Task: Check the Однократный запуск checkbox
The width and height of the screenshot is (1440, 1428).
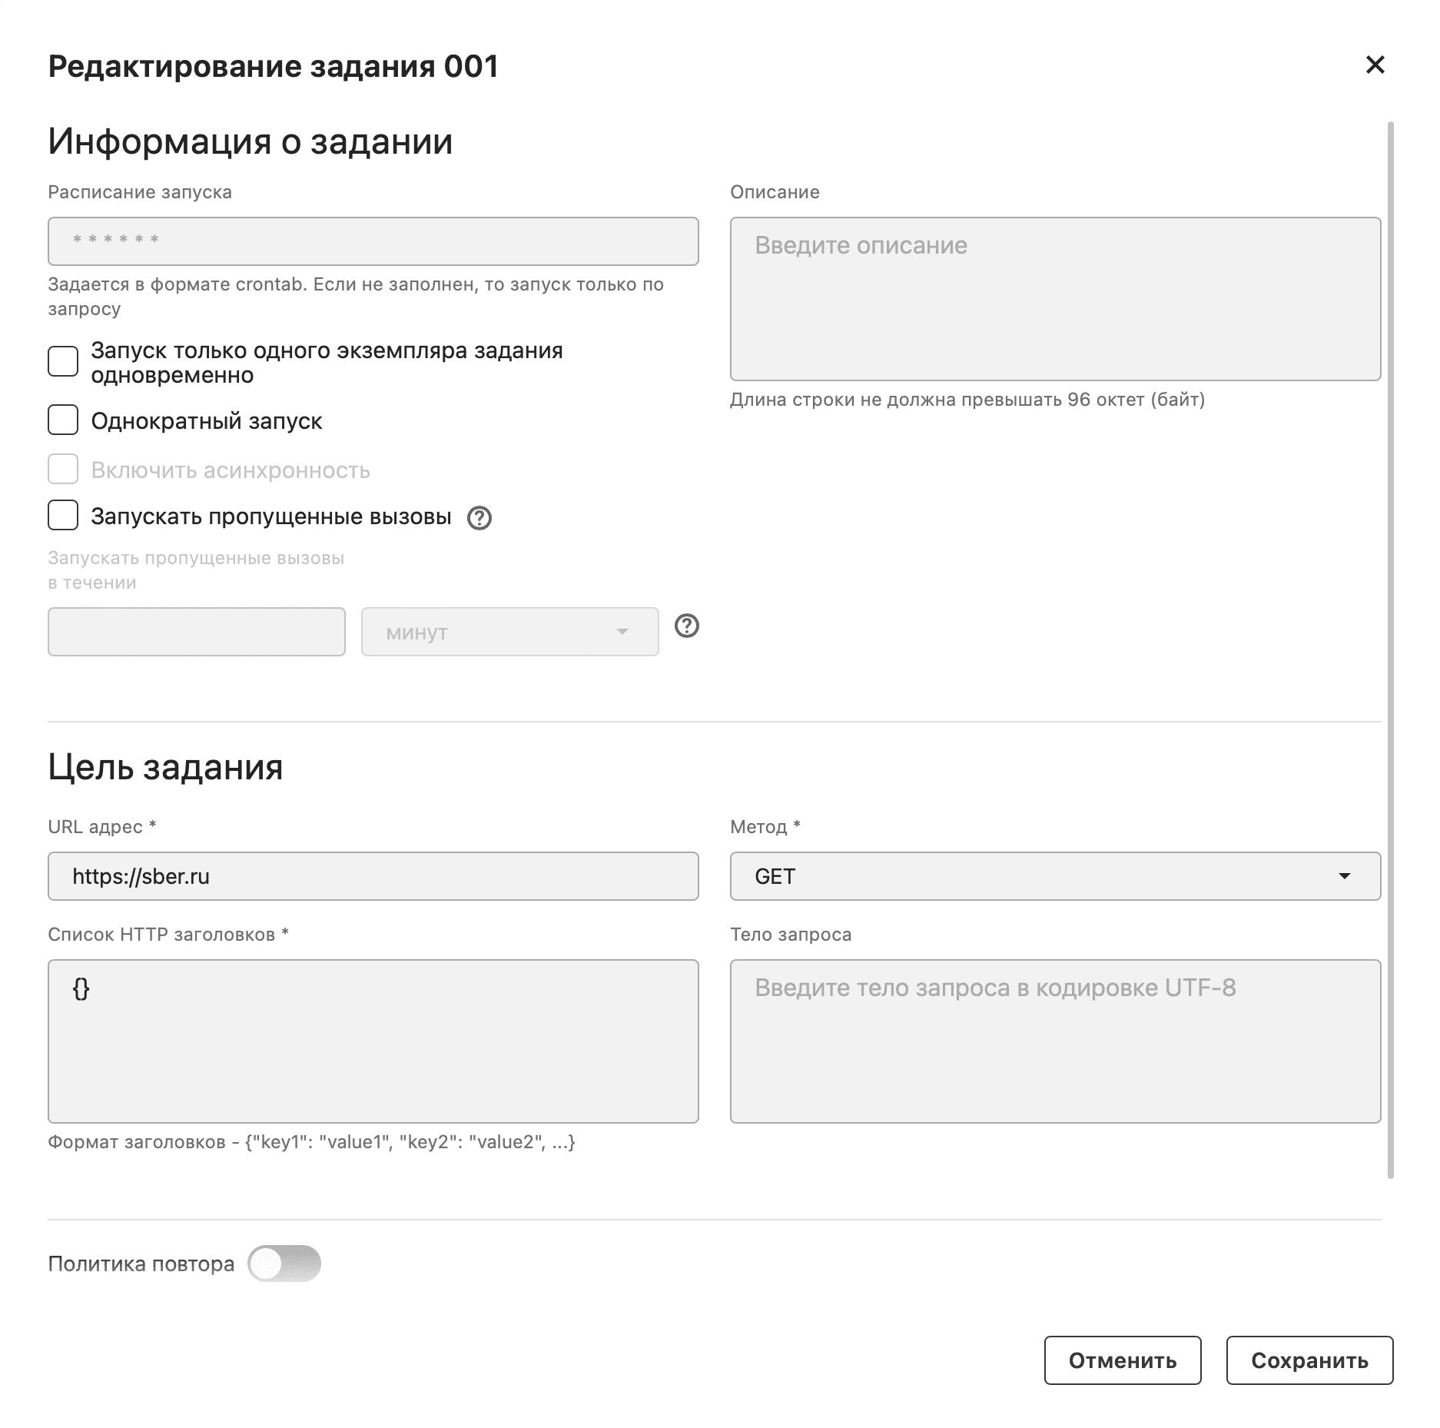Action: click(63, 420)
